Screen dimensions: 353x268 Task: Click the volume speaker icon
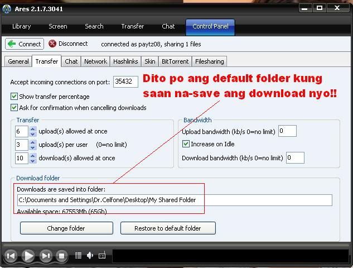(90, 255)
